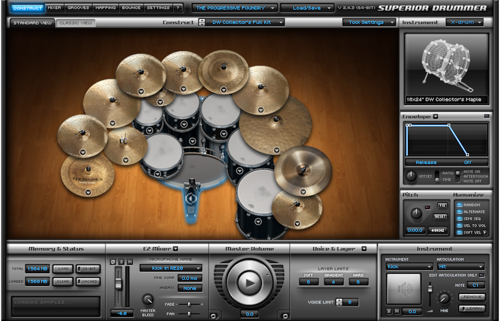The width and height of the screenshot is (500, 321).
Task: Solo the EZ Mixer microphone channel
Action: 121,262
